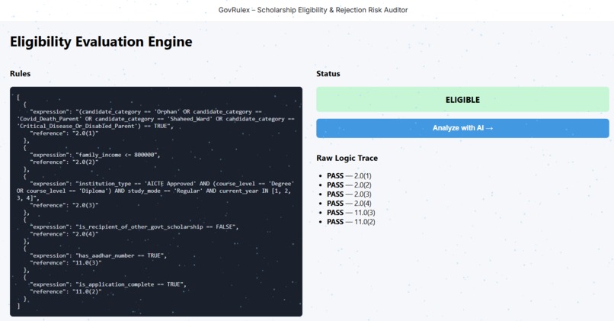Image resolution: width=614 pixels, height=321 pixels.
Task: Select trace entry PASS — 2.0(3)
Action: coord(349,194)
